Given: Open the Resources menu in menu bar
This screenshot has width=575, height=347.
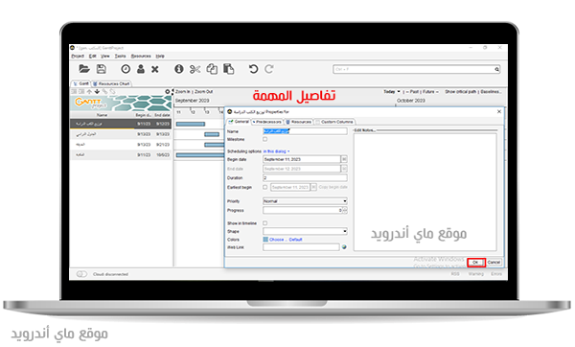Looking at the screenshot, I should [x=141, y=57].
